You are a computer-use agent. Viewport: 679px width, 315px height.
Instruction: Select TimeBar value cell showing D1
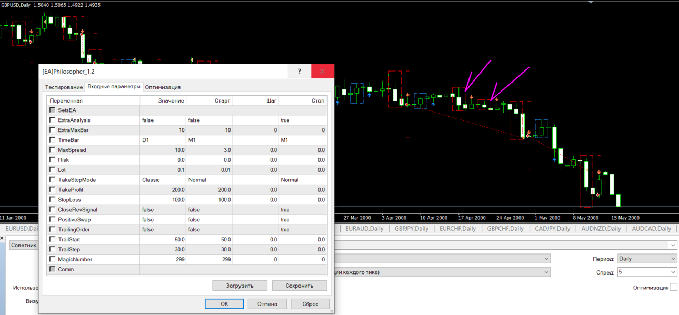click(163, 140)
